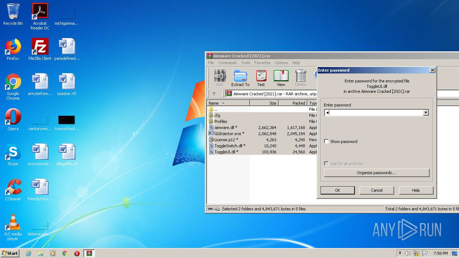Select the cfg folder row
Viewport: 459px width, 258px height.
[x=262, y=115]
